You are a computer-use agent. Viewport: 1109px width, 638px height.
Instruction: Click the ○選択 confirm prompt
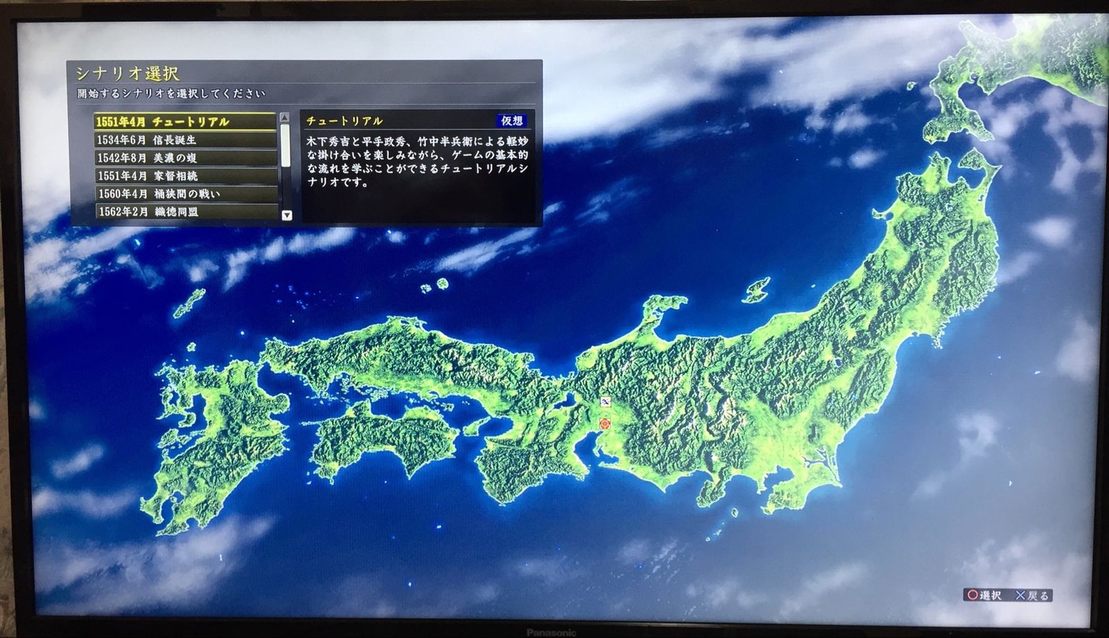click(x=985, y=595)
